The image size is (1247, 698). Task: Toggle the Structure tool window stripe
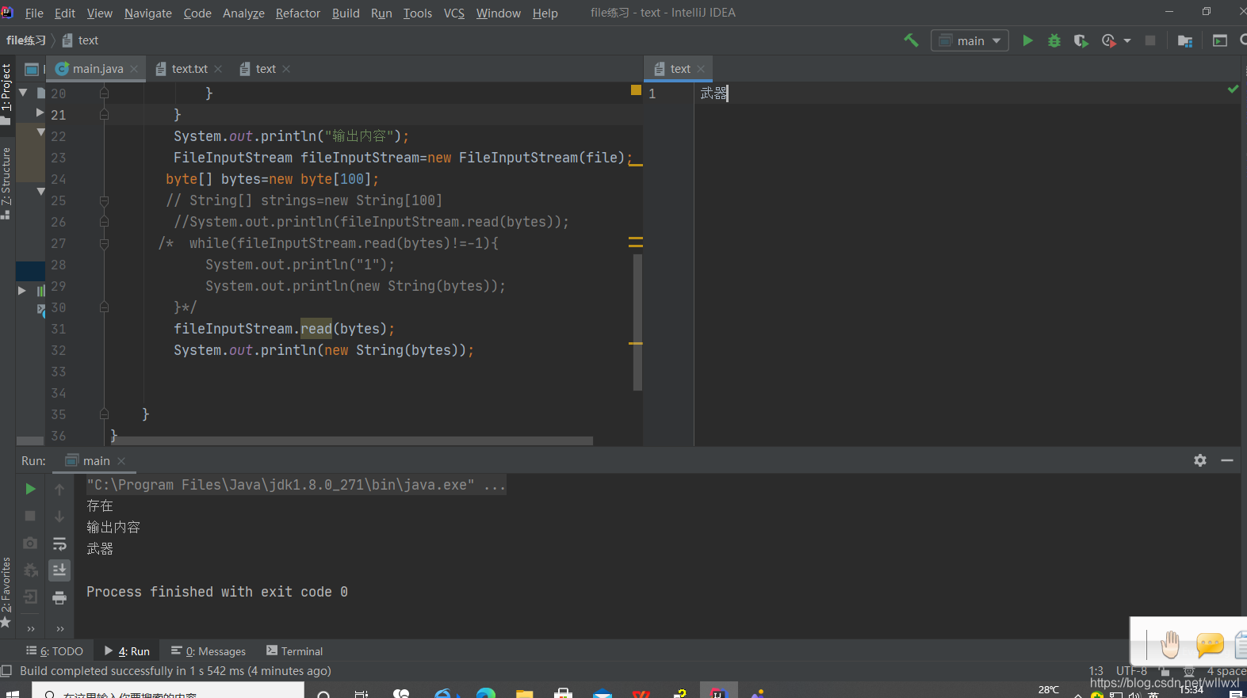point(6,182)
